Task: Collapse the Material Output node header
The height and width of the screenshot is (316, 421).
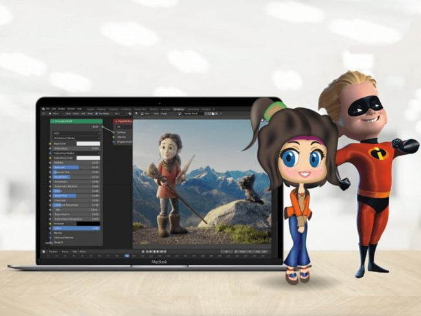Action: click(117, 121)
